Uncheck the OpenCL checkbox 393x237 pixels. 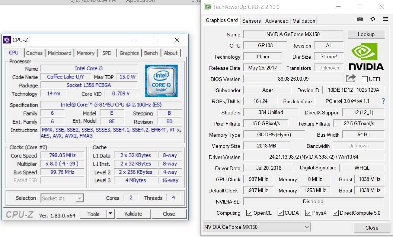249,213
